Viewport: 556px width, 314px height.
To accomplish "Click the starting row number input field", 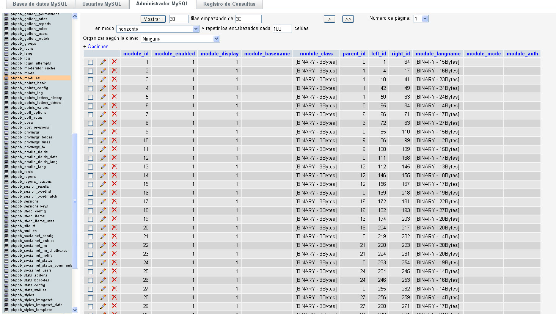I will [248, 19].
